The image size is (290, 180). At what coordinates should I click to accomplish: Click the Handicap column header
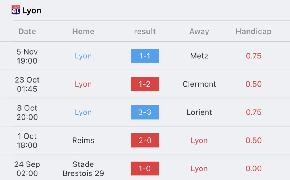point(253,31)
